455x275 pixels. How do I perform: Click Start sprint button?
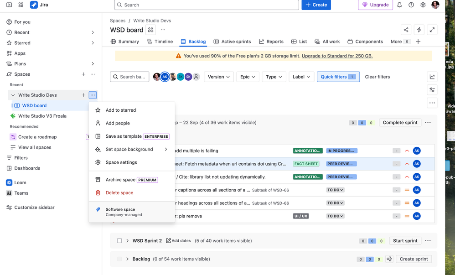pyautogui.click(x=405, y=241)
